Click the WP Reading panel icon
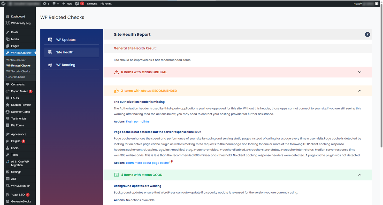Viewport: 383px width, 205px height. pyautogui.click(x=50, y=65)
